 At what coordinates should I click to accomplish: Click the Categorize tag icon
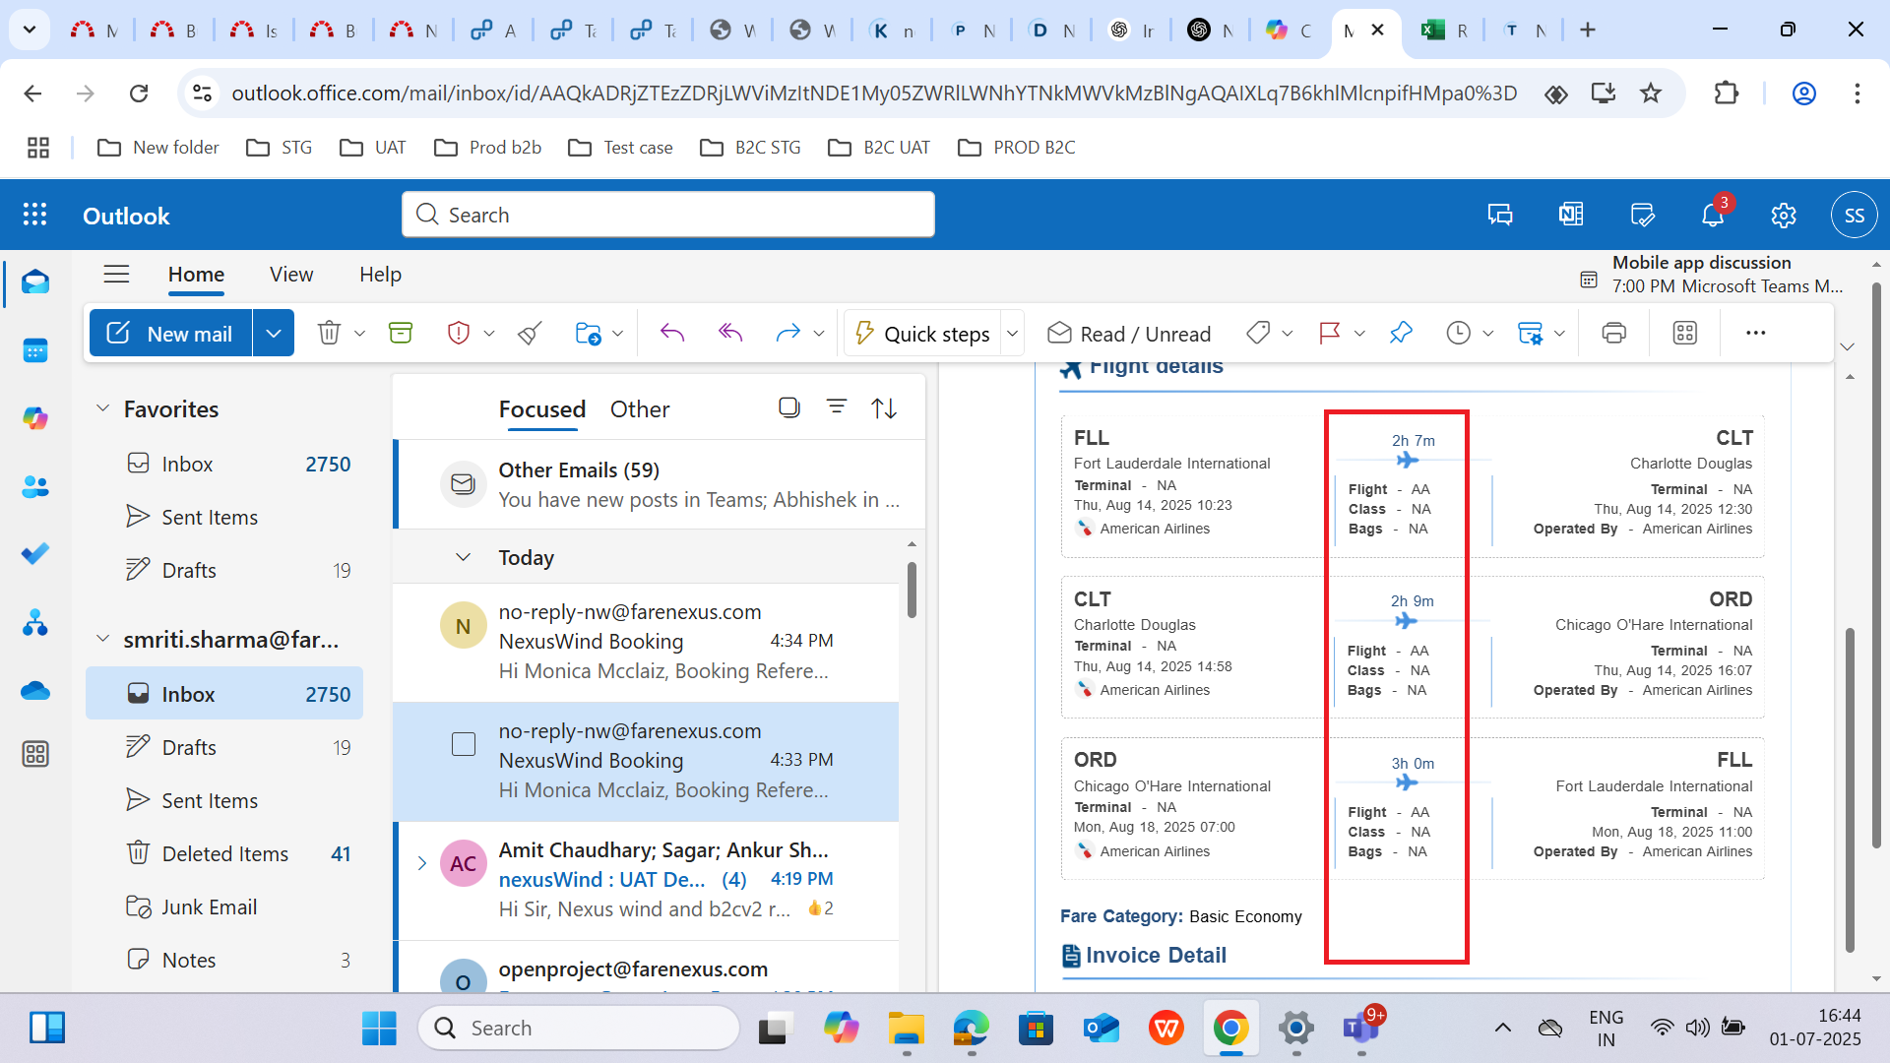click(1257, 334)
